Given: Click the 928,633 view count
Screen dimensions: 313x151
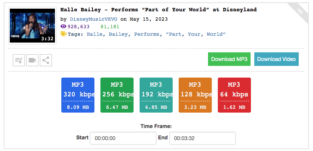Looking at the screenshot, I should click(79, 27).
